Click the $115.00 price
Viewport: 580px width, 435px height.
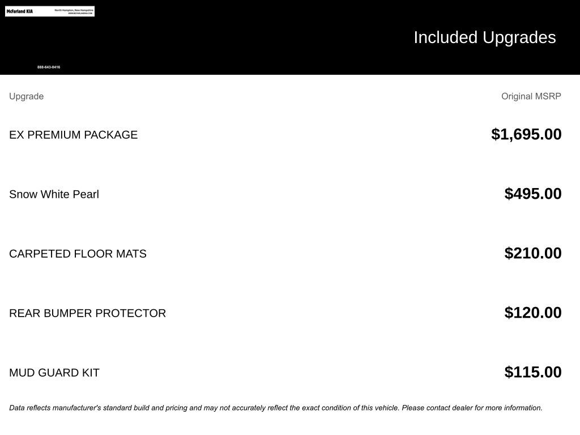533,372
